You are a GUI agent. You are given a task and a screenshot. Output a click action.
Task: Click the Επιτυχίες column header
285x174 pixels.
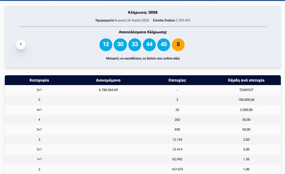coord(177,80)
